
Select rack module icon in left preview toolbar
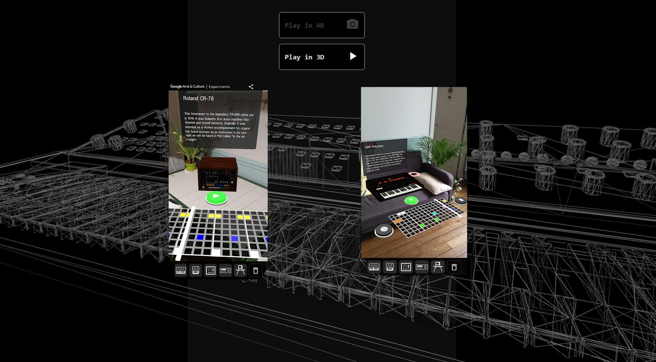click(225, 270)
